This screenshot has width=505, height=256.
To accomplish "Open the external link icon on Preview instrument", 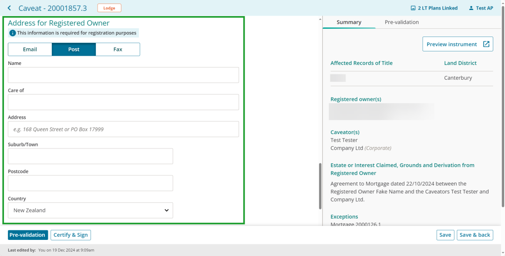I will pos(486,44).
